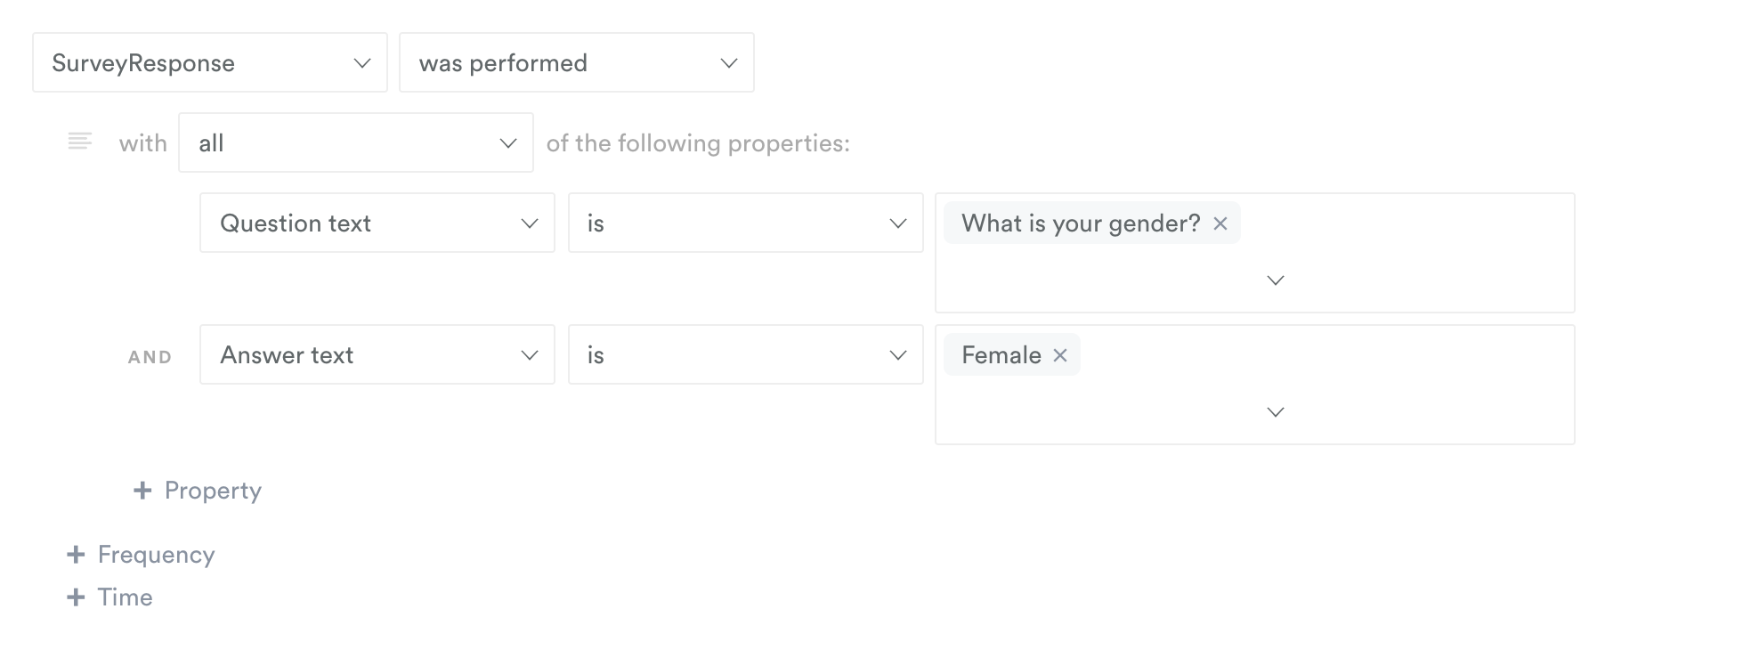Open the 'all' properties match dropdown
1743x666 pixels.
[x=356, y=142]
